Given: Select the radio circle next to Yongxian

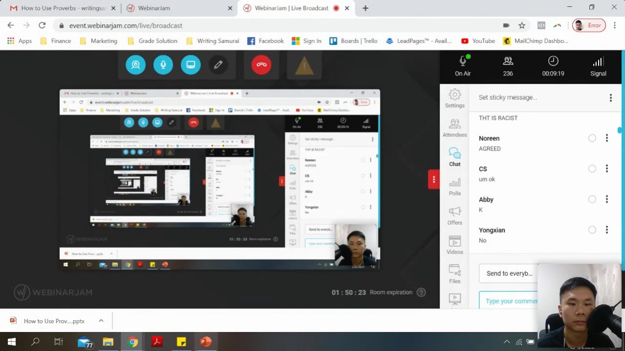Looking at the screenshot, I should (592, 230).
